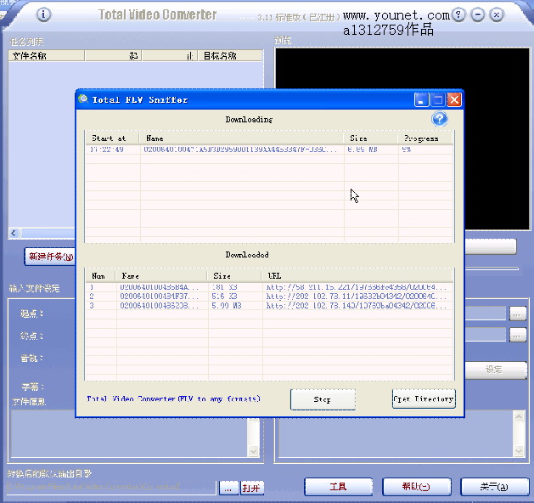Click the Num column header in Downloaded
Viewport: 534px width, 503px height.
click(x=101, y=276)
